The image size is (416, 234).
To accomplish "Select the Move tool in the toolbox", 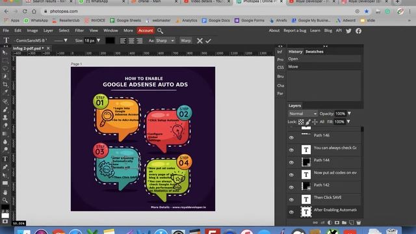I will pyautogui.click(x=5, y=53).
